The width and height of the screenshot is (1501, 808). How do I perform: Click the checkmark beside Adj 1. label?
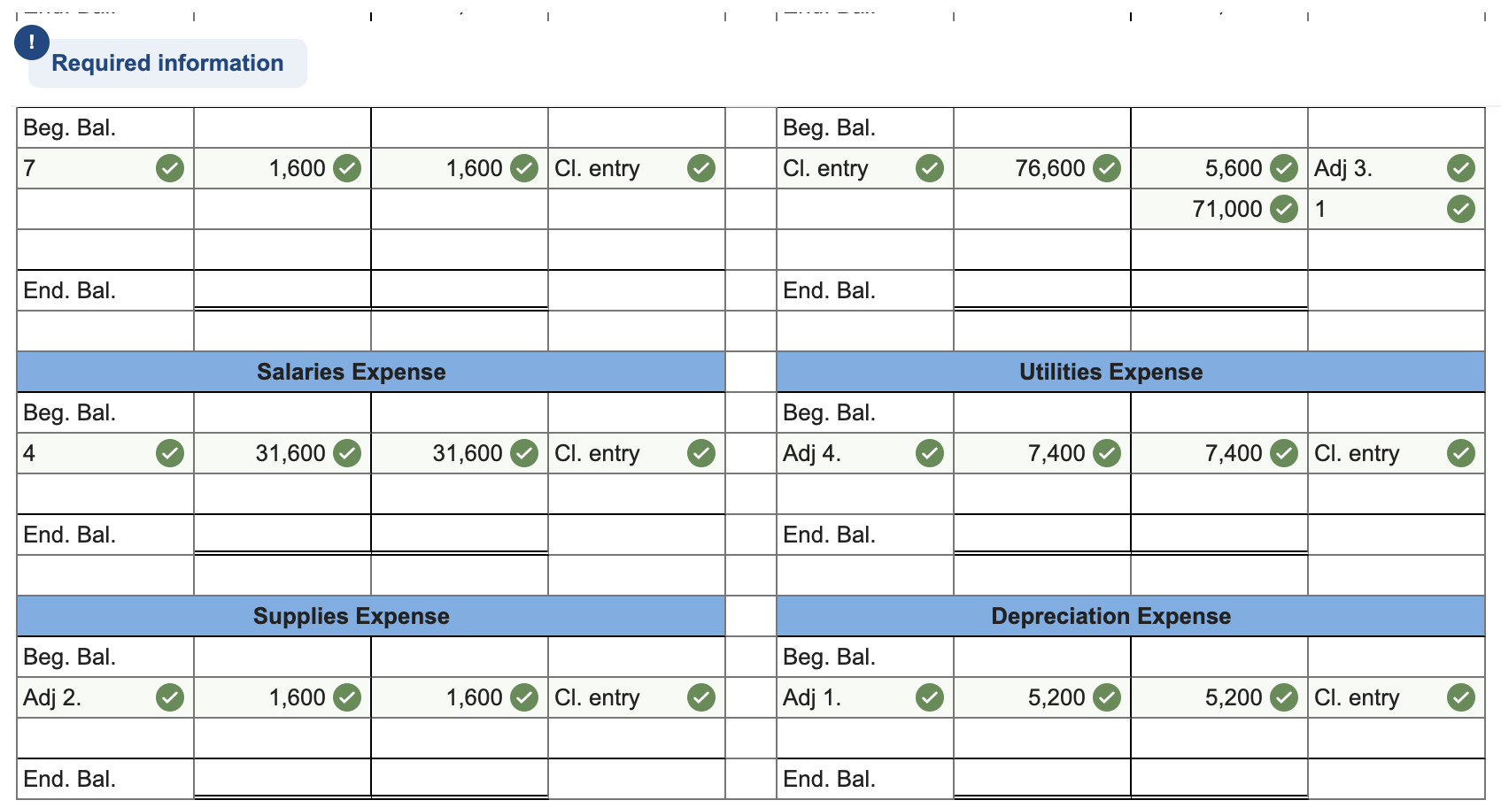point(929,696)
